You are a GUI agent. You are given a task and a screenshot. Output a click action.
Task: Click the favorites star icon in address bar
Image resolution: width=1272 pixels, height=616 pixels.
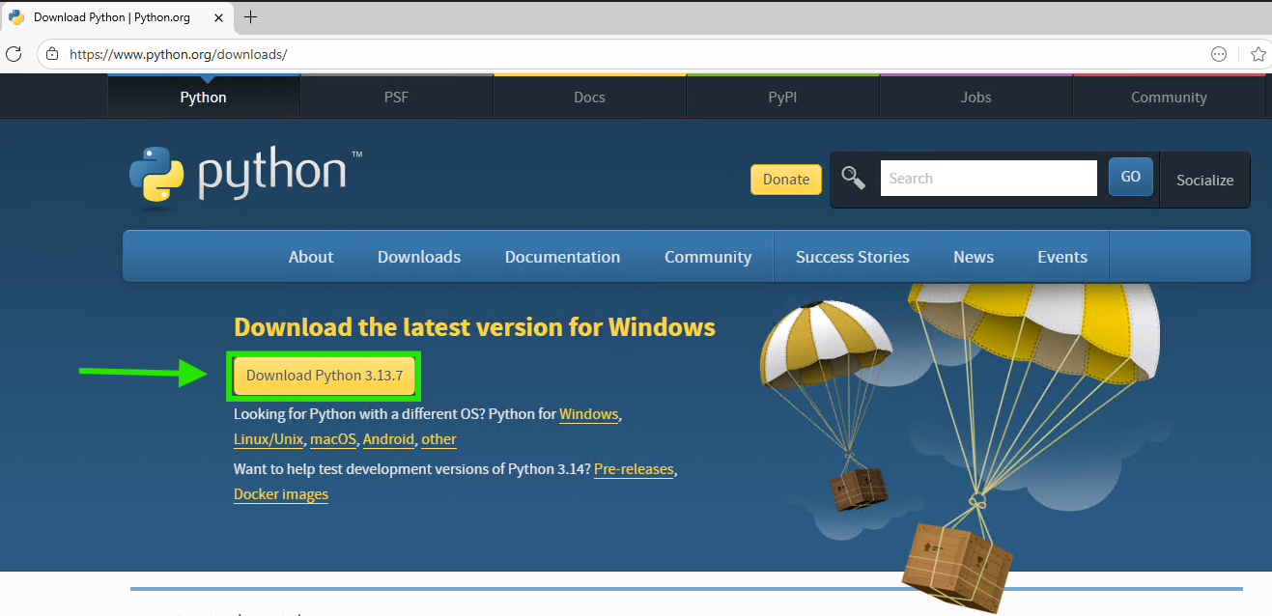tap(1258, 54)
